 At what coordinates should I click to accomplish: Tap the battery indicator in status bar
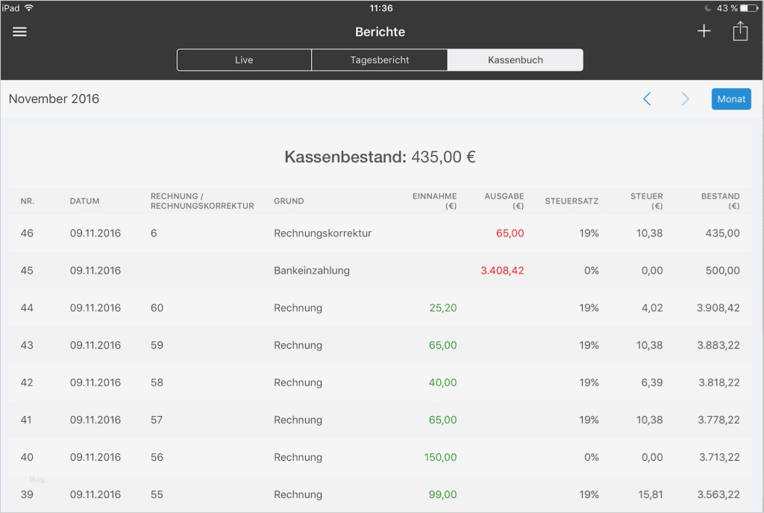click(x=749, y=8)
